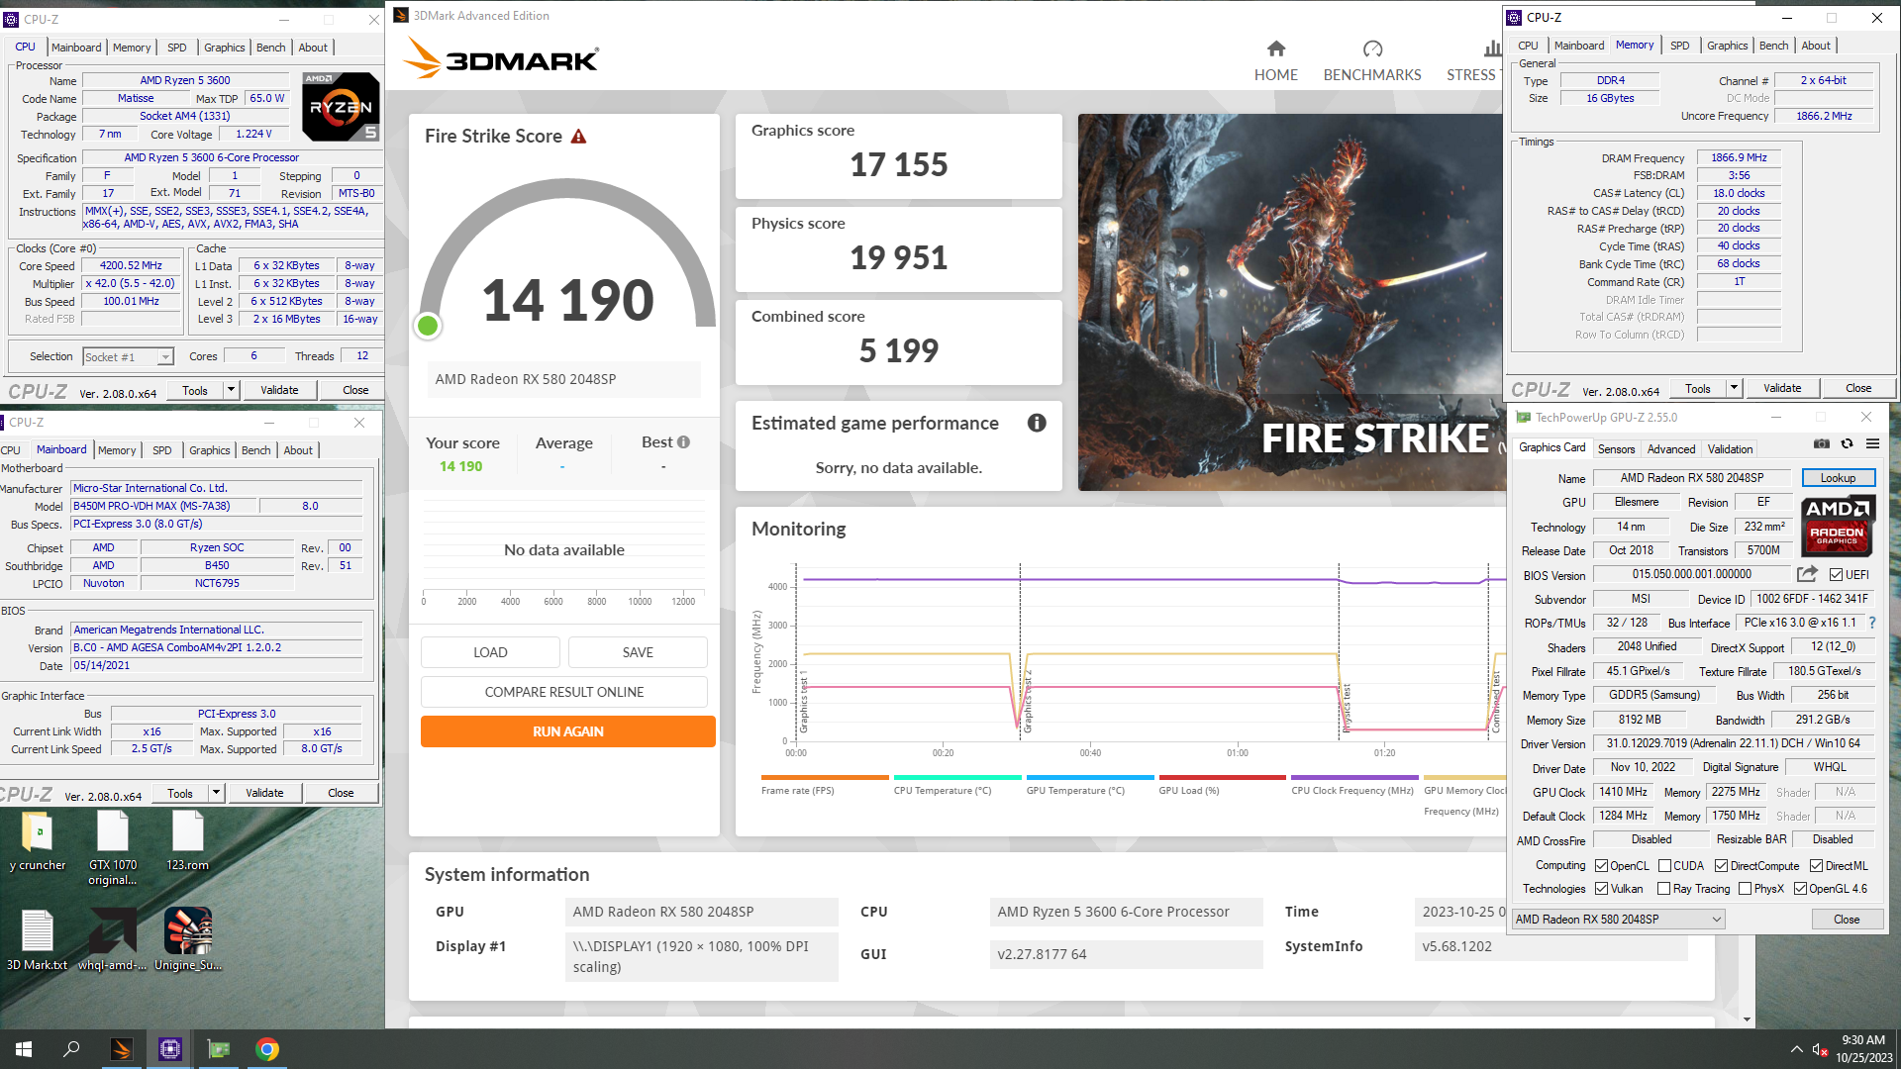
Task: Click the SAVE button in 3DMark
Action: (638, 652)
